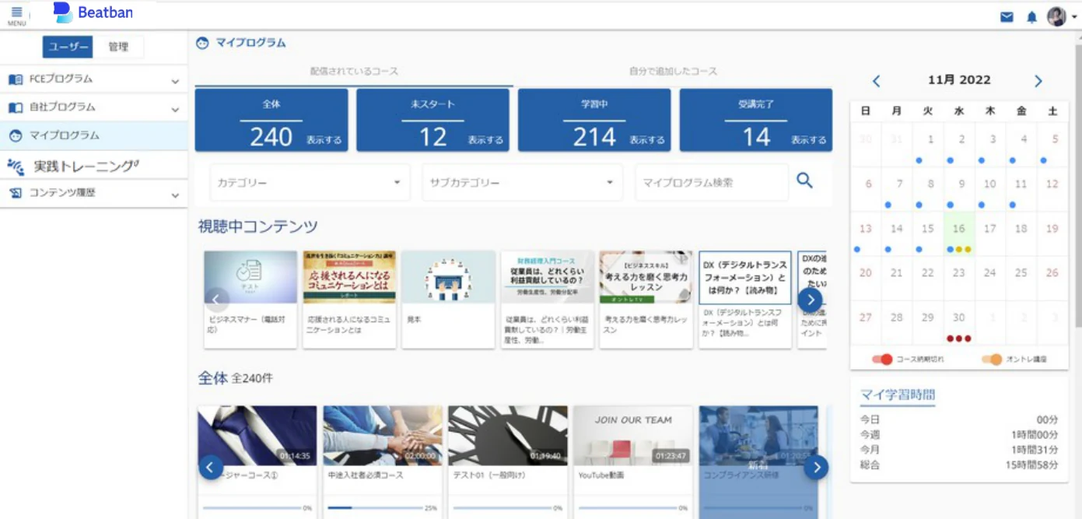Go to next month in calendar
Image resolution: width=1082 pixels, height=519 pixels.
click(1038, 81)
